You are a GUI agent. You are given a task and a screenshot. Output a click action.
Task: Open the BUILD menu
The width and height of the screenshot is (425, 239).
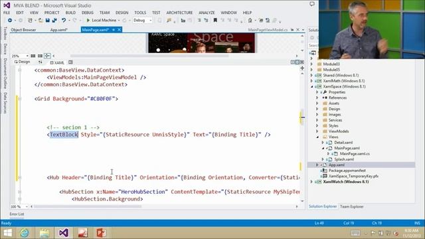click(70, 13)
